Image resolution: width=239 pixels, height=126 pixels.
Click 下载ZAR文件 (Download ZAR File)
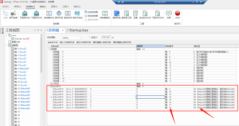158,15
